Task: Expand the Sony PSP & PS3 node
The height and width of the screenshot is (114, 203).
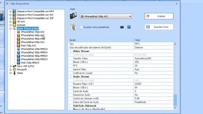Action: point(10,66)
